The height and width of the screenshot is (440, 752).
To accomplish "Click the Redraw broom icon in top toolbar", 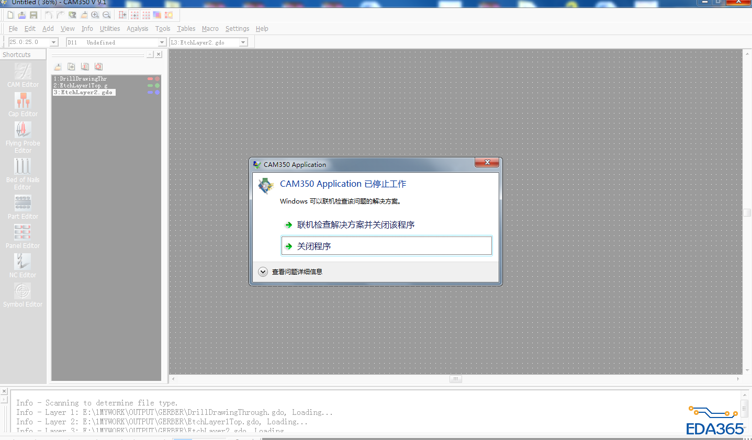I will pos(84,15).
